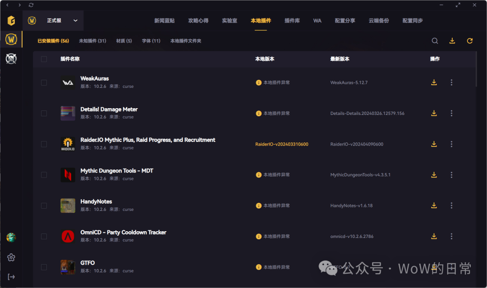The width and height of the screenshot is (487, 288).
Task: Click the GTFO warning info icon
Action: pyautogui.click(x=258, y=267)
